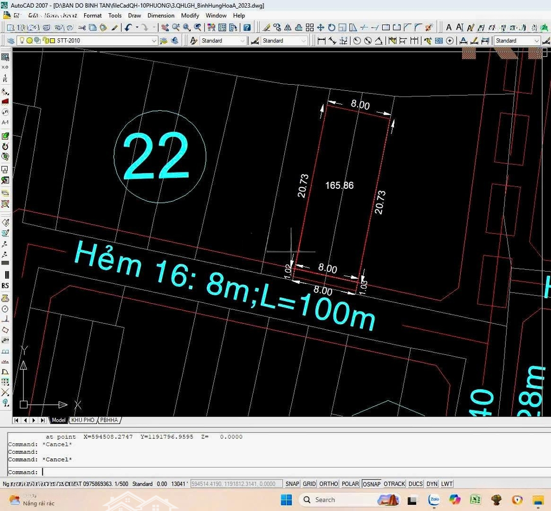Click the Undo arrow icon

pos(128,28)
